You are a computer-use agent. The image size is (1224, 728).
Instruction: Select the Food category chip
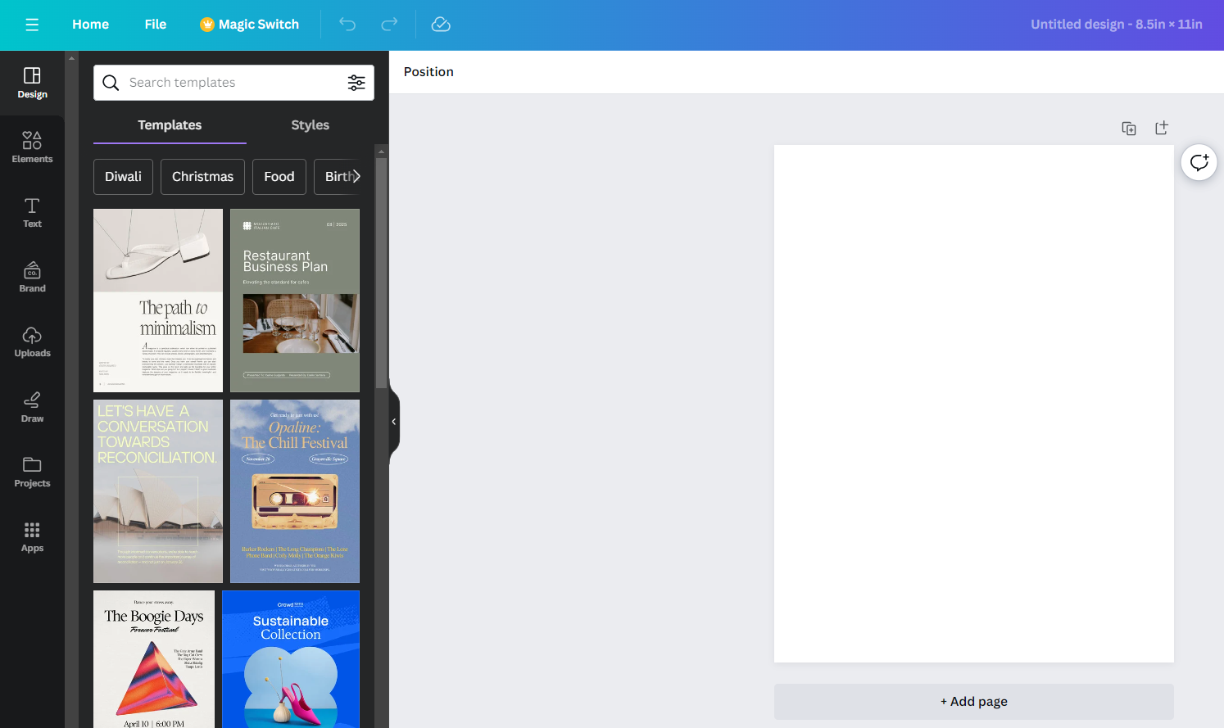coord(279,177)
